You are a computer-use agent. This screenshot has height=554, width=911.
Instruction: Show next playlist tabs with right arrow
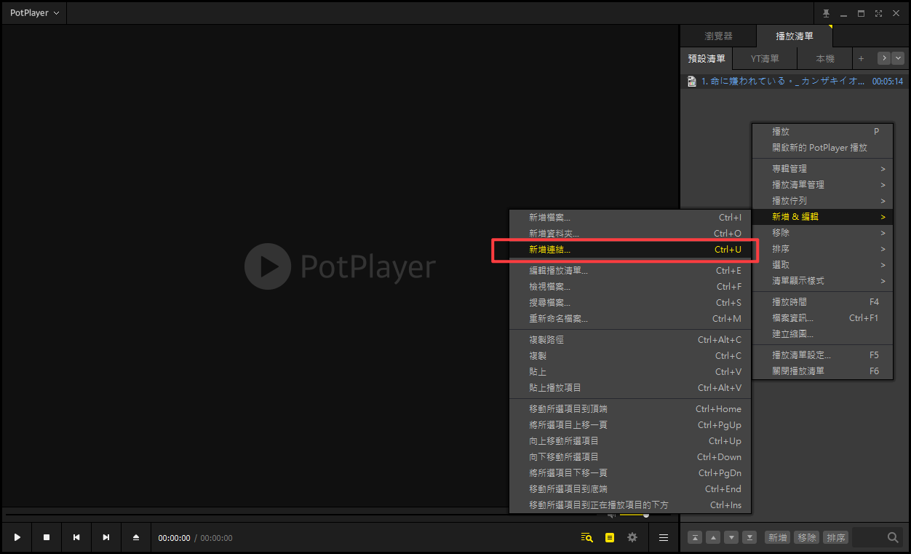point(884,58)
